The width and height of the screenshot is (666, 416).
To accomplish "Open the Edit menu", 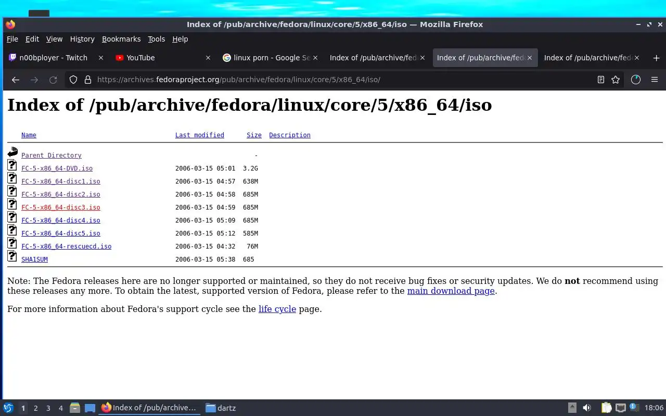I will point(32,39).
